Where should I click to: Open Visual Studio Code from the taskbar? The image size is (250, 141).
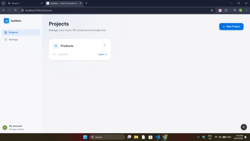click(158, 137)
